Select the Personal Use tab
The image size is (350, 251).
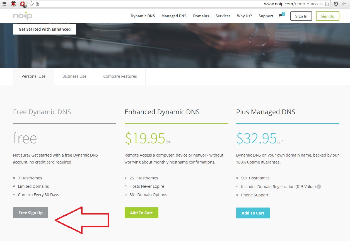[x=33, y=76]
